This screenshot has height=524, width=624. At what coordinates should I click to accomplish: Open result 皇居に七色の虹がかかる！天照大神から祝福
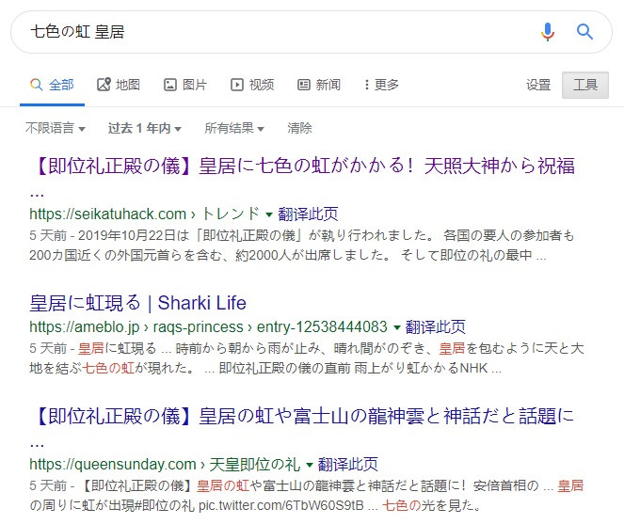302,166
